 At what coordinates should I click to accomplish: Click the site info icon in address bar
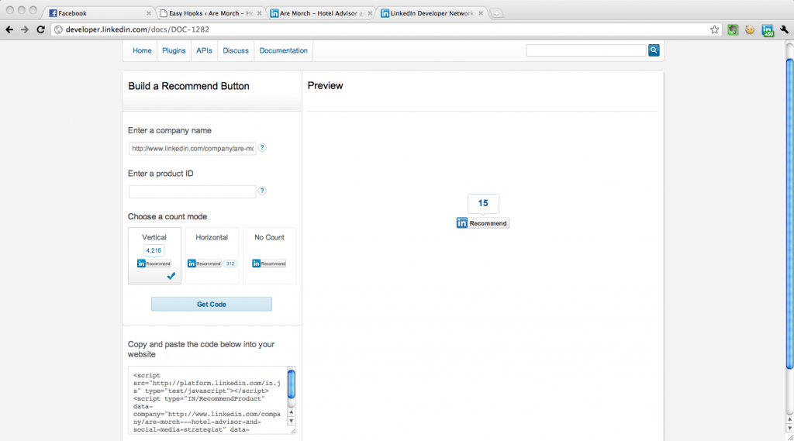point(58,30)
